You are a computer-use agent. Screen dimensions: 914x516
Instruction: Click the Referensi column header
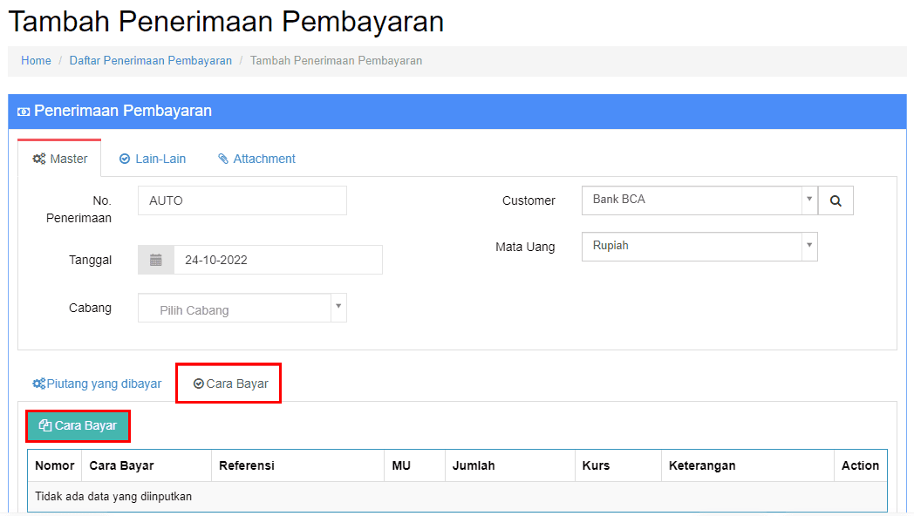click(x=298, y=465)
